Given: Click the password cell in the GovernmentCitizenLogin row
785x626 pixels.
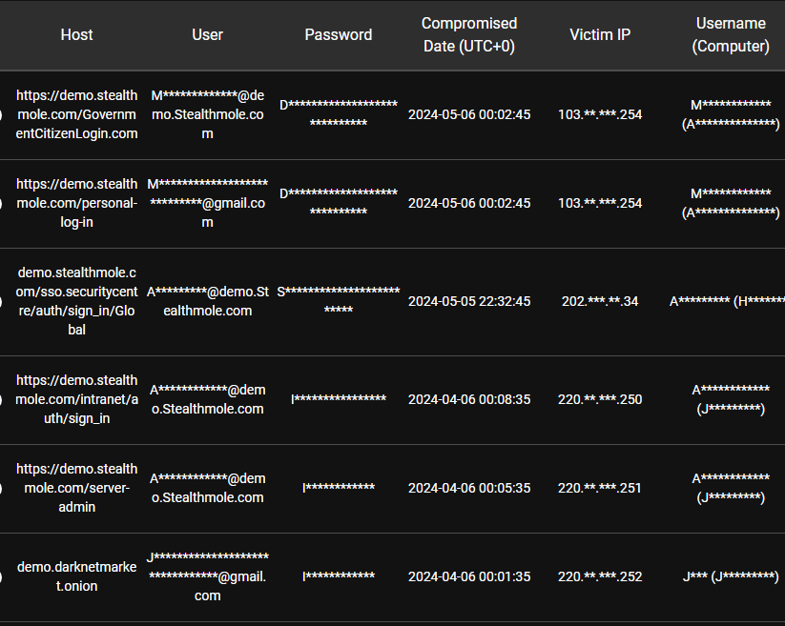Looking at the screenshot, I should tap(339, 113).
